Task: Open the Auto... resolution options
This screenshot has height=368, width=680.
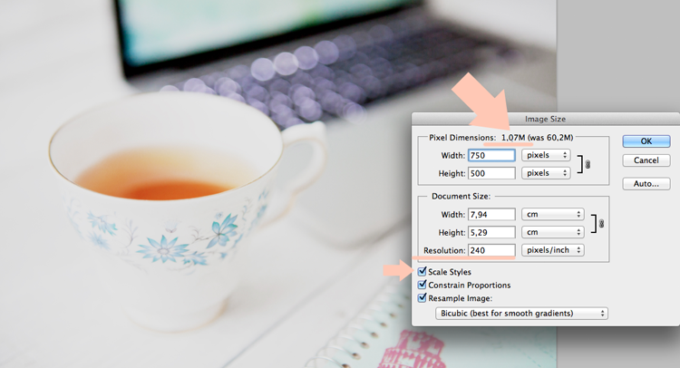Action: tap(646, 184)
